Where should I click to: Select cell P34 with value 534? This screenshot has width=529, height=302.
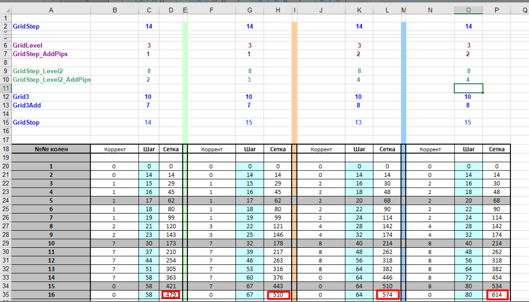click(x=497, y=286)
